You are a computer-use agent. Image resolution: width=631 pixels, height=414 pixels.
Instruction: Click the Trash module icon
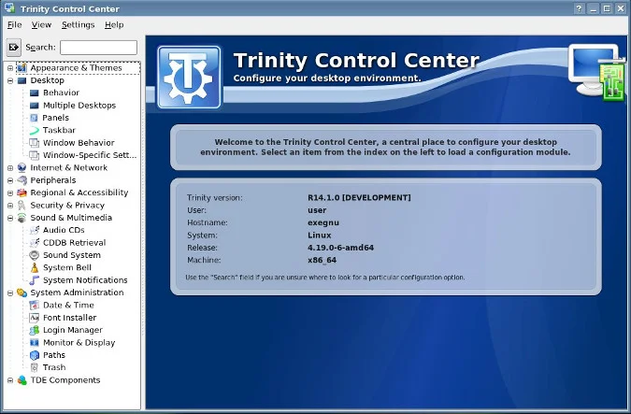[x=35, y=367]
